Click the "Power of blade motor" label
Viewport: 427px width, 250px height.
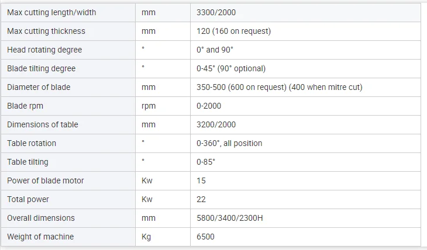point(46,180)
